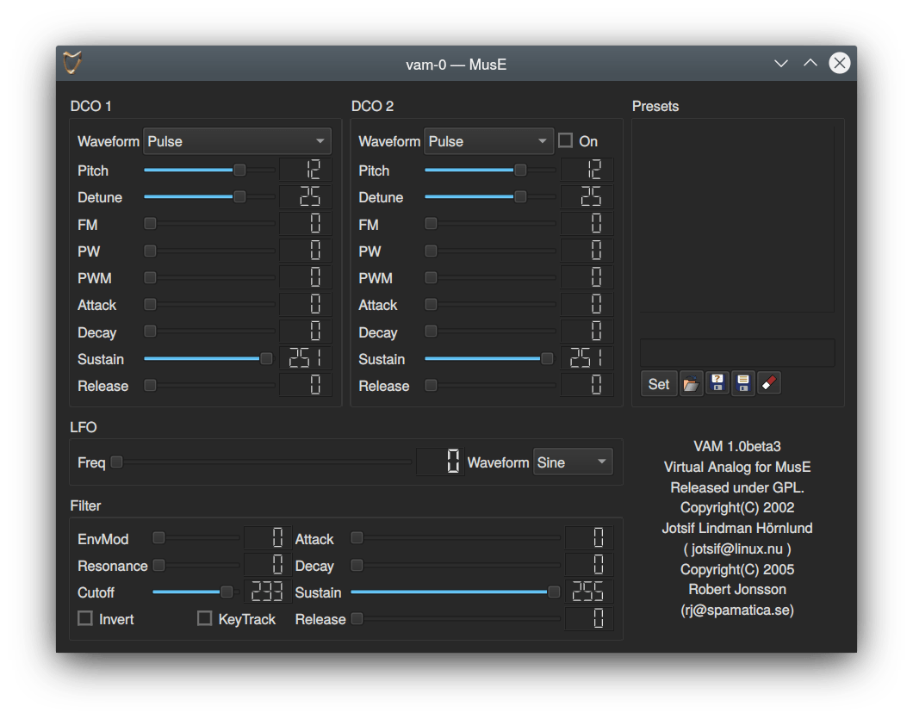Open the DCO 2 Waveform dropdown
Image resolution: width=913 pixels, height=719 pixels.
pyautogui.click(x=488, y=140)
